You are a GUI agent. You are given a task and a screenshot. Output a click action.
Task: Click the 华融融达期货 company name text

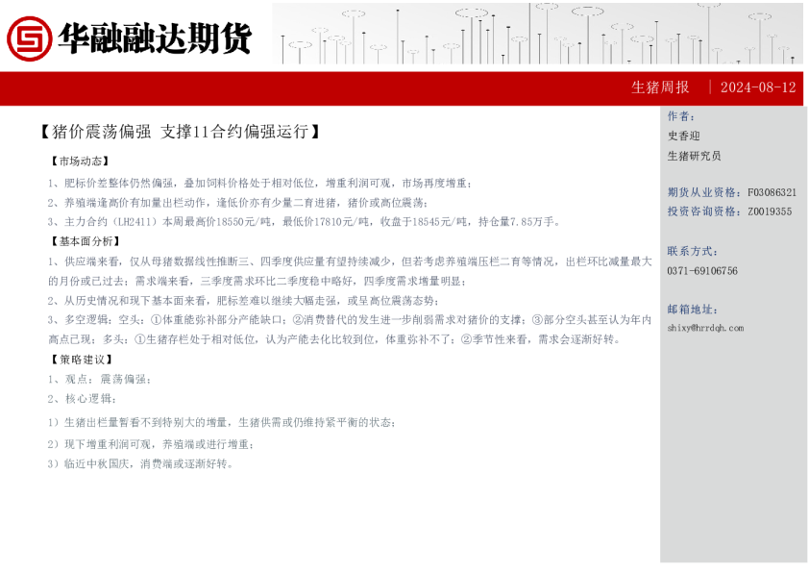156,37
